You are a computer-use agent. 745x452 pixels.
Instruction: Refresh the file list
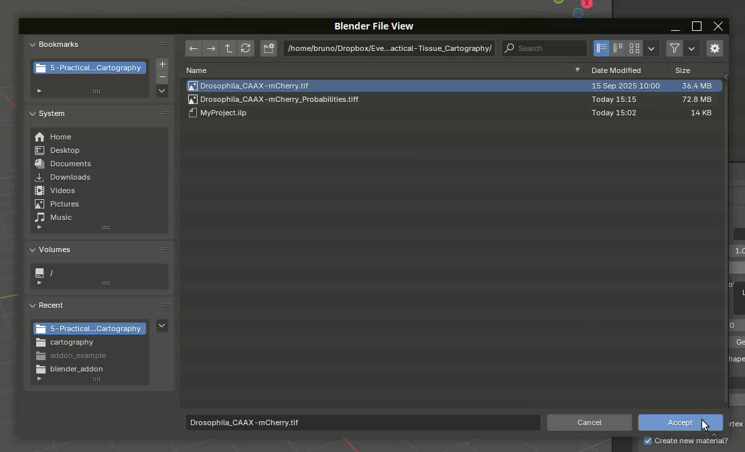pyautogui.click(x=246, y=48)
